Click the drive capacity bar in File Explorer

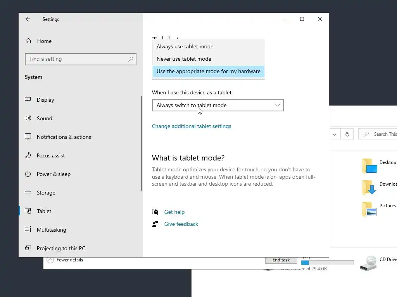coord(327,263)
